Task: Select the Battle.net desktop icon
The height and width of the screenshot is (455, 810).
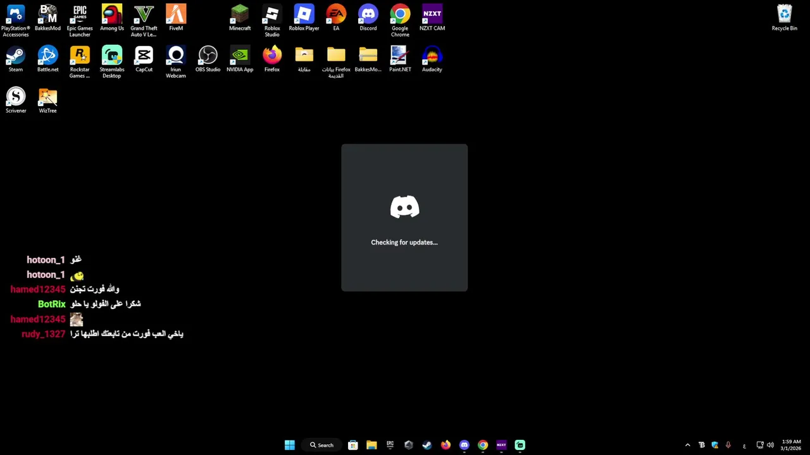Action: tap(47, 59)
